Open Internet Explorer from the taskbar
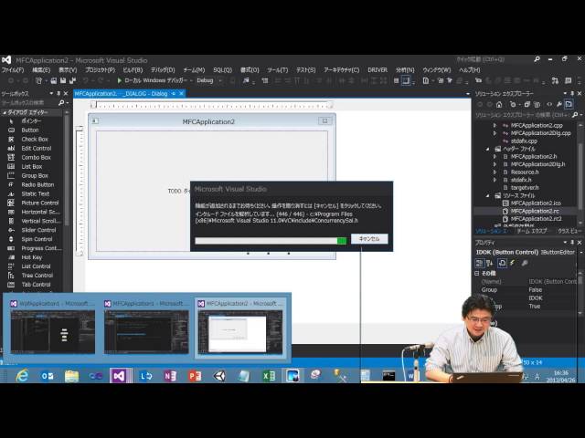 pyautogui.click(x=22, y=376)
